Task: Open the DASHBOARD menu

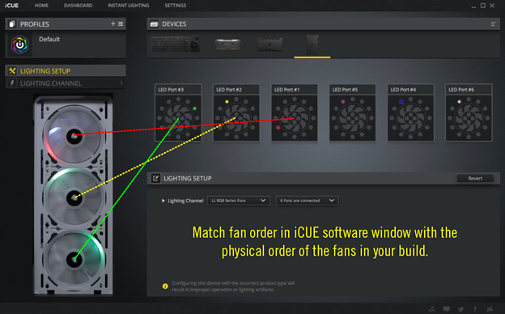Action: (x=78, y=6)
